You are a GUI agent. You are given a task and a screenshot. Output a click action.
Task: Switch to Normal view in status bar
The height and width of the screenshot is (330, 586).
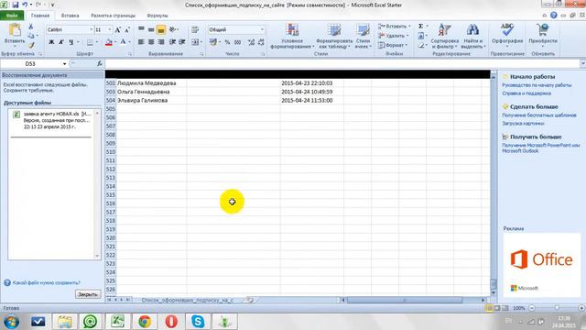[489, 308]
